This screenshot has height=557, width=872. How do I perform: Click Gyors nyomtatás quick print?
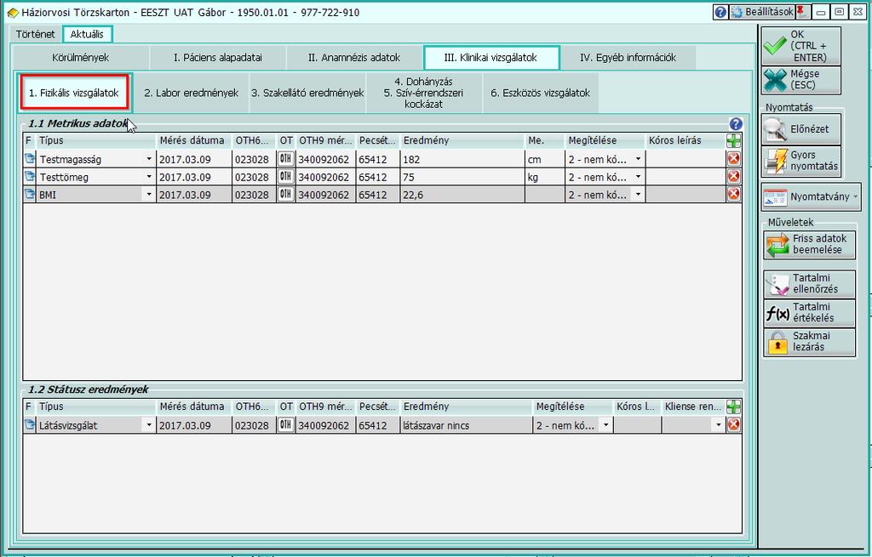[x=800, y=161]
